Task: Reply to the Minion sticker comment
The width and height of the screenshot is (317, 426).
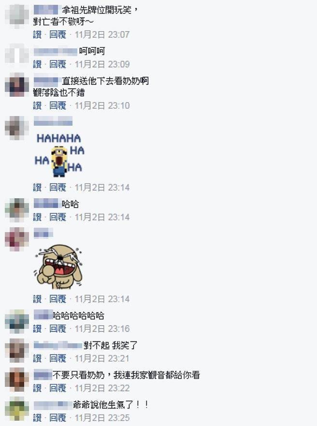Action: click(58, 187)
